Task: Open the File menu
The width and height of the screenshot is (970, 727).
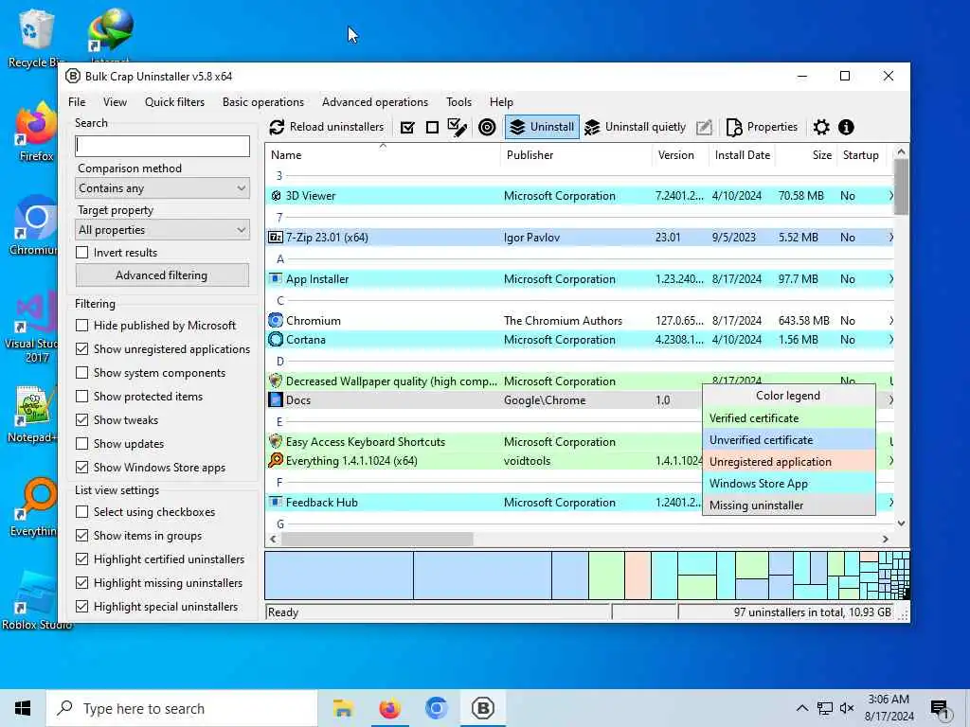Action: [x=77, y=102]
